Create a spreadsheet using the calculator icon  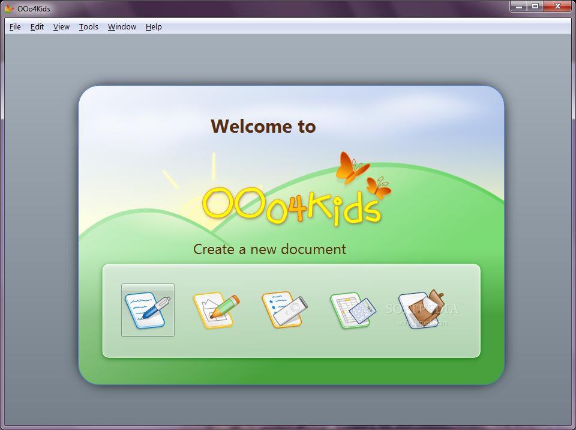[353, 310]
